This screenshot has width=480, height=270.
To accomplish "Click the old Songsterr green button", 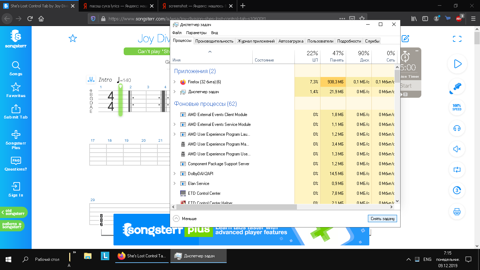I will (14, 212).
